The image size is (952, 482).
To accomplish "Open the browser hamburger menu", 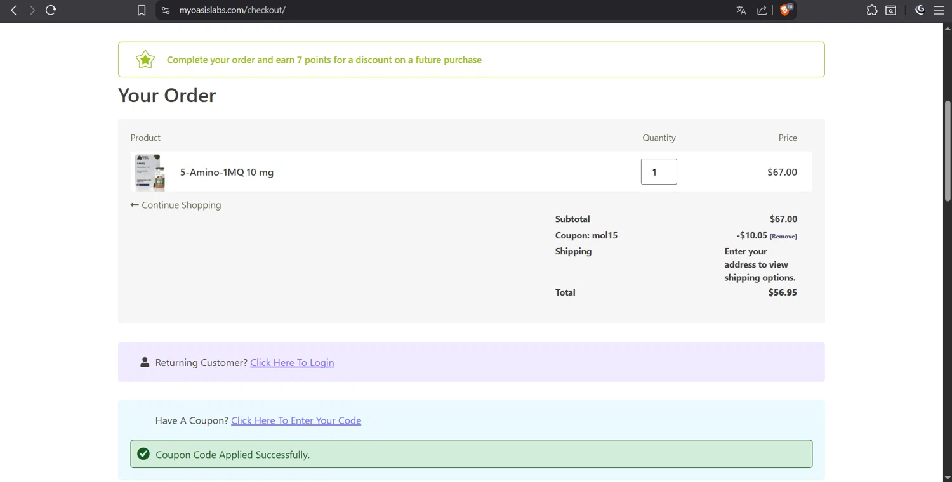I will point(939,10).
